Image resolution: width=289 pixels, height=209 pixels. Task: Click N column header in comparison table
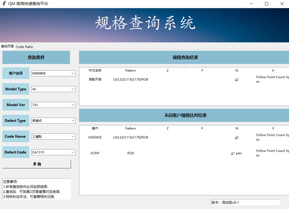pos(237,128)
